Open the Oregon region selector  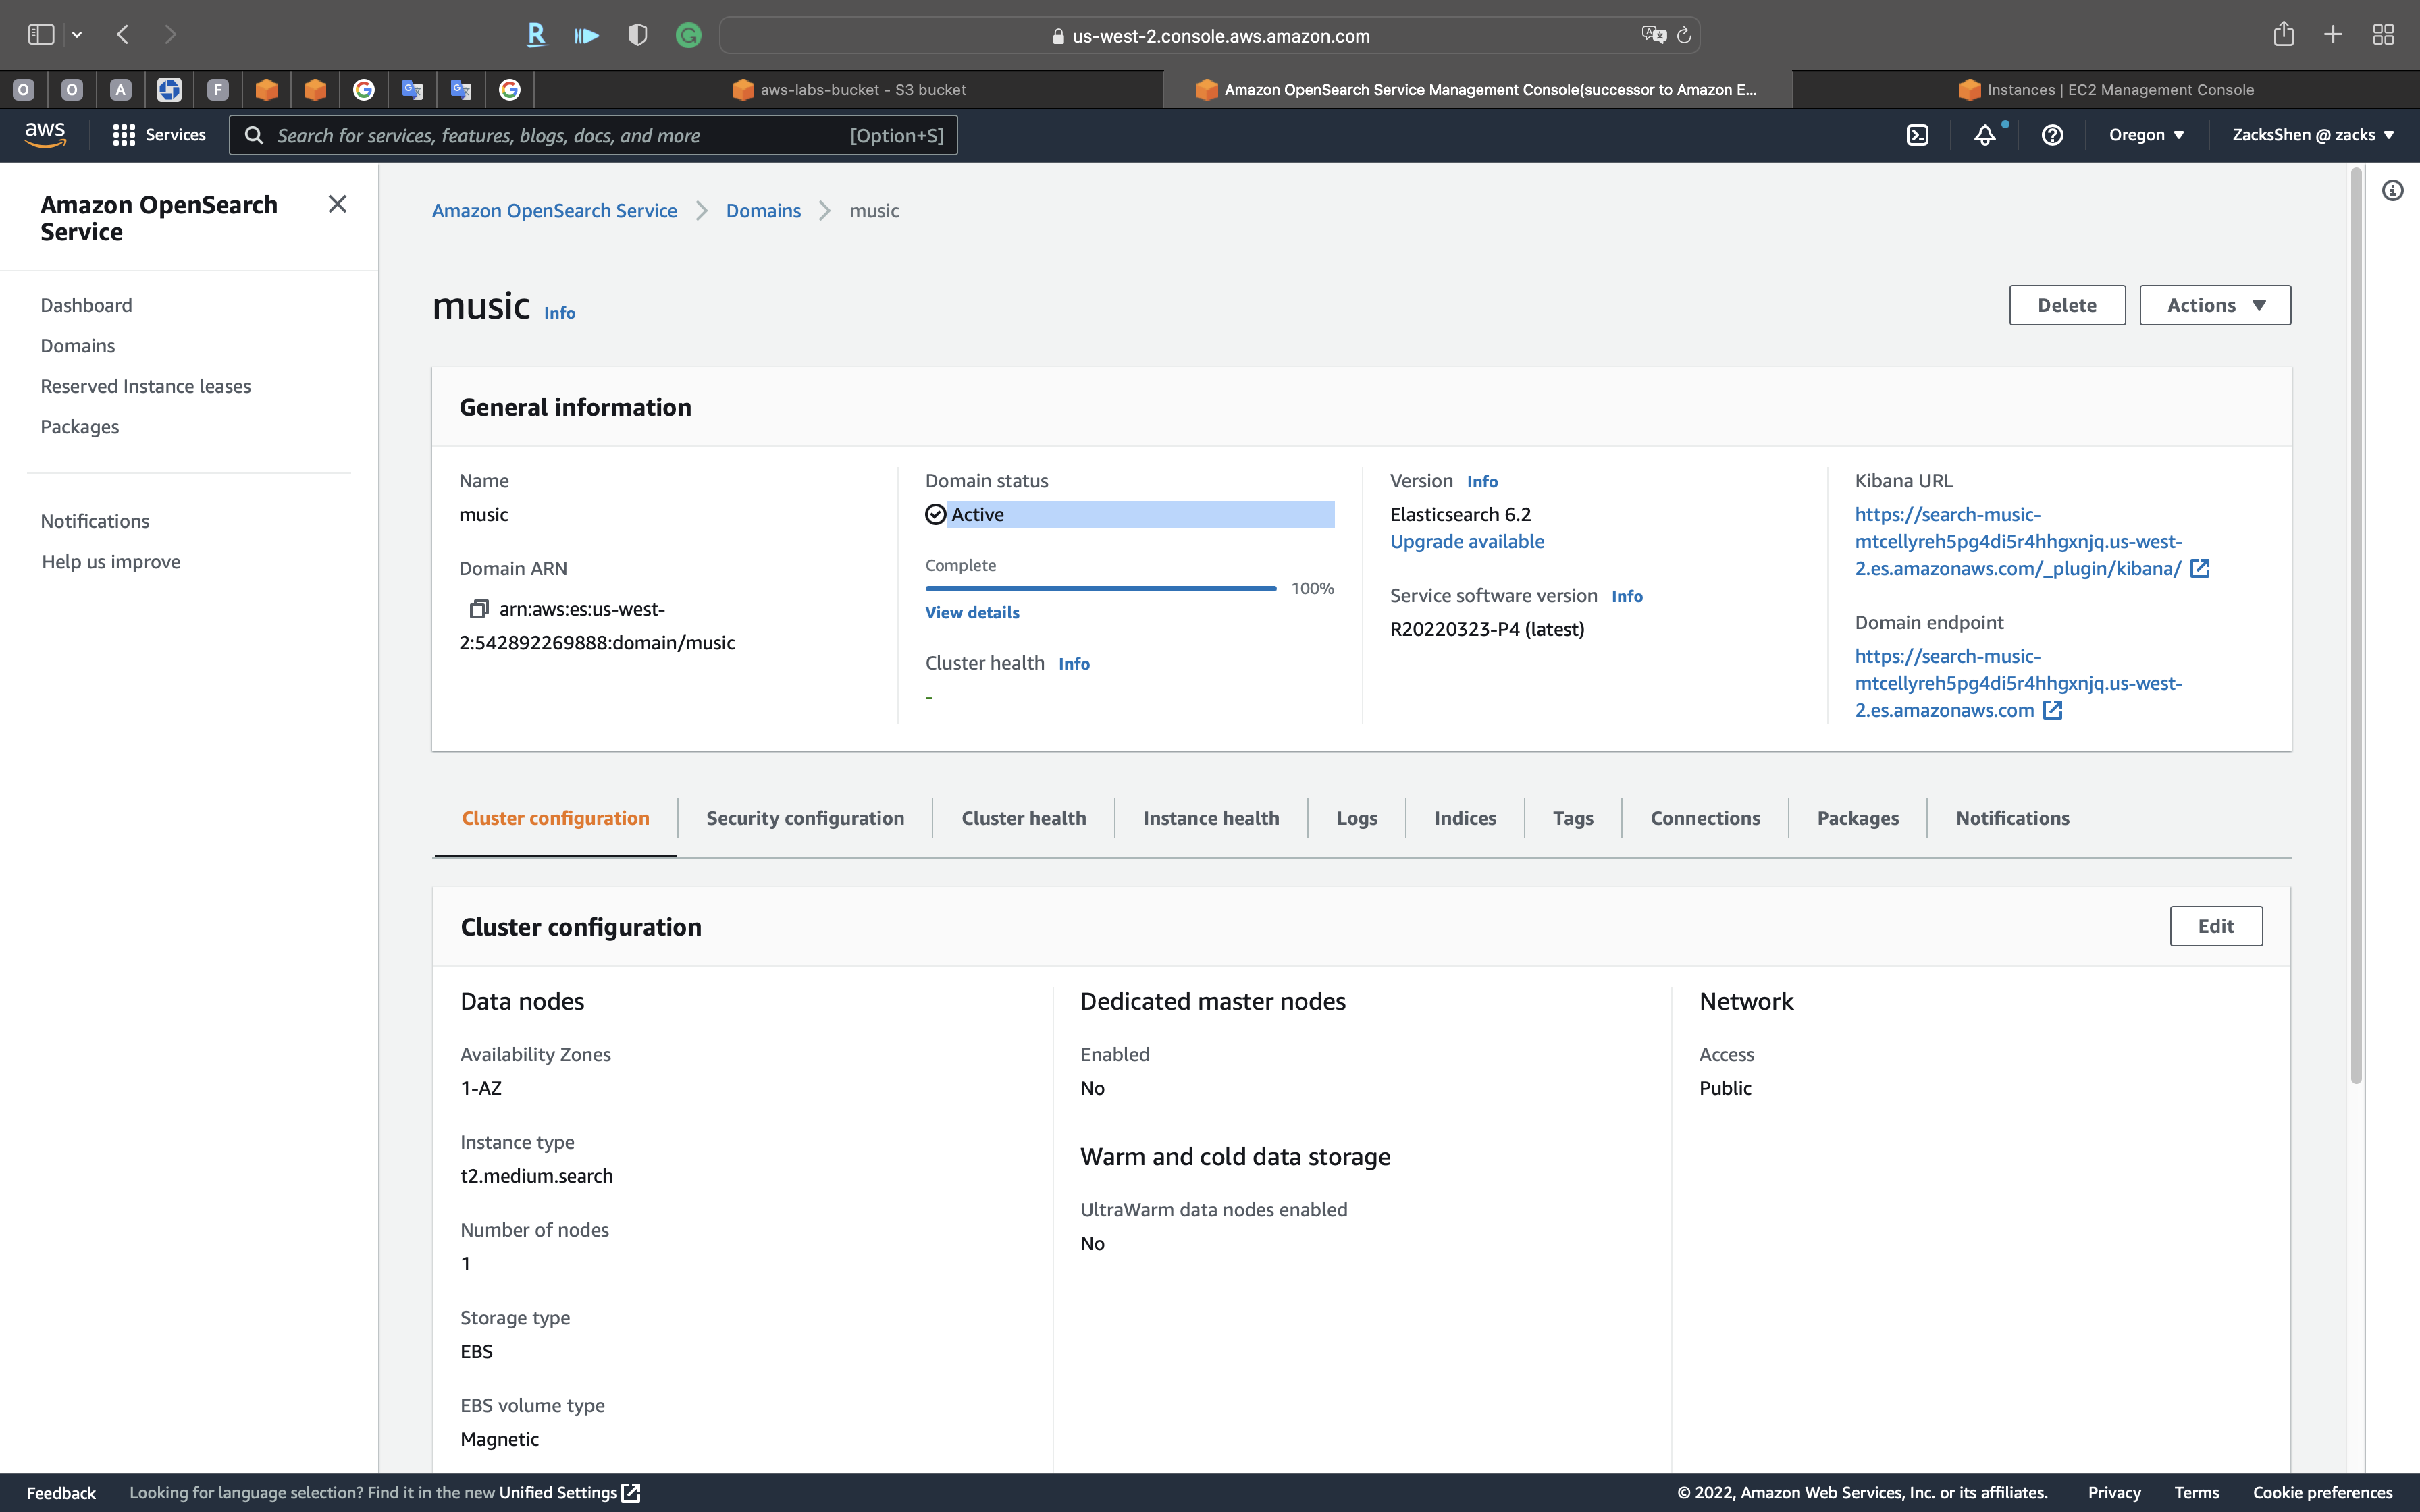tap(2146, 135)
